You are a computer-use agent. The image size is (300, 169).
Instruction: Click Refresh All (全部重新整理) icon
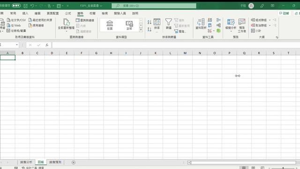66,22
